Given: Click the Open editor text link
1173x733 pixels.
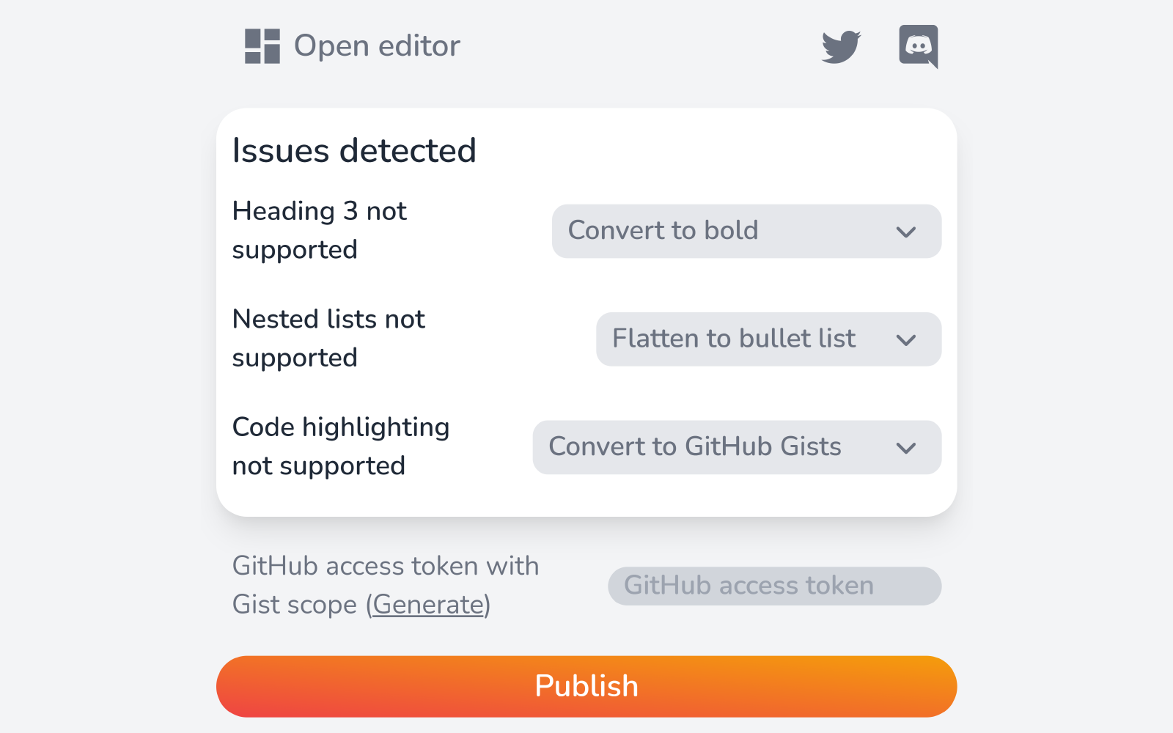Looking at the screenshot, I should [377, 46].
